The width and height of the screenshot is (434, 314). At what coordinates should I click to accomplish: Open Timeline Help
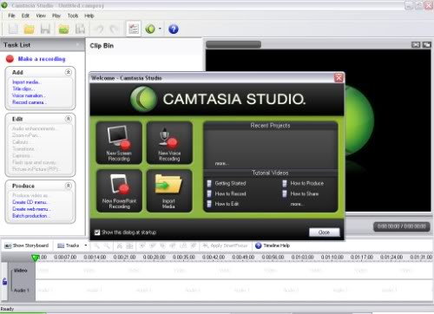click(273, 245)
